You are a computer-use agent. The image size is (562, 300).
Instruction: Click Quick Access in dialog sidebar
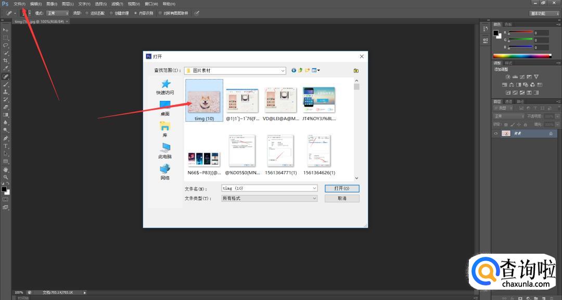tap(165, 86)
